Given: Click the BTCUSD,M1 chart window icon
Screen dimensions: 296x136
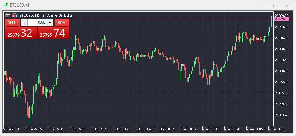Looking at the screenshot, I should [6, 5].
